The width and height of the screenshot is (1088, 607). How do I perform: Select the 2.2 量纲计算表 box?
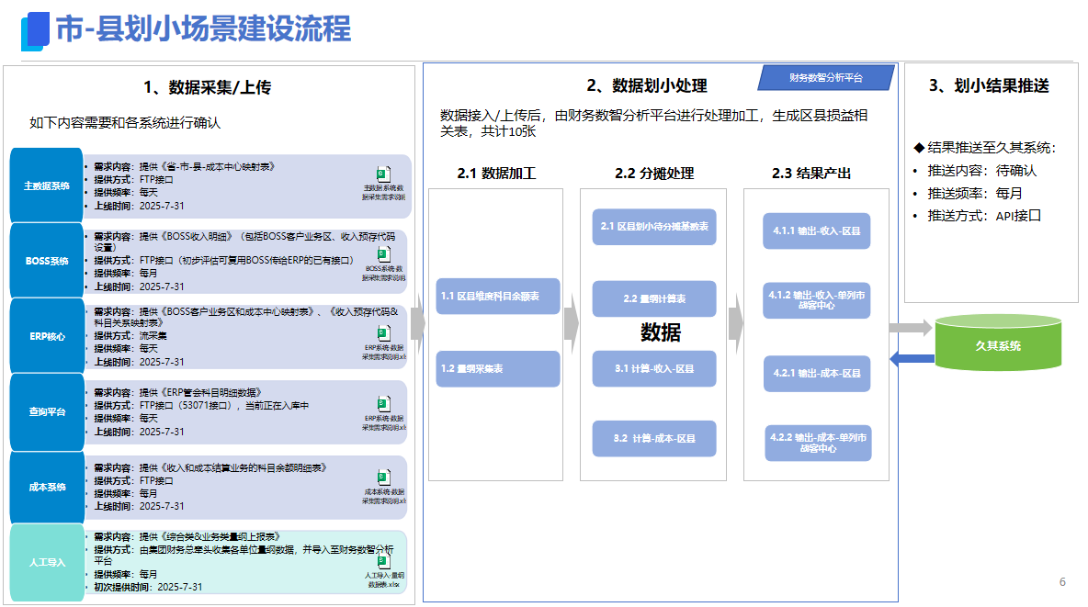[654, 298]
